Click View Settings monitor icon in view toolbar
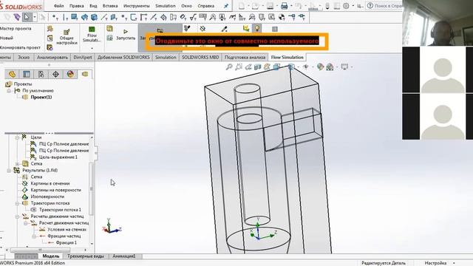 [344, 67]
